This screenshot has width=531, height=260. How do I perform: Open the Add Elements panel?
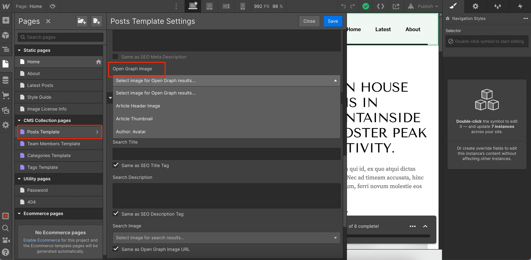(x=6, y=20)
